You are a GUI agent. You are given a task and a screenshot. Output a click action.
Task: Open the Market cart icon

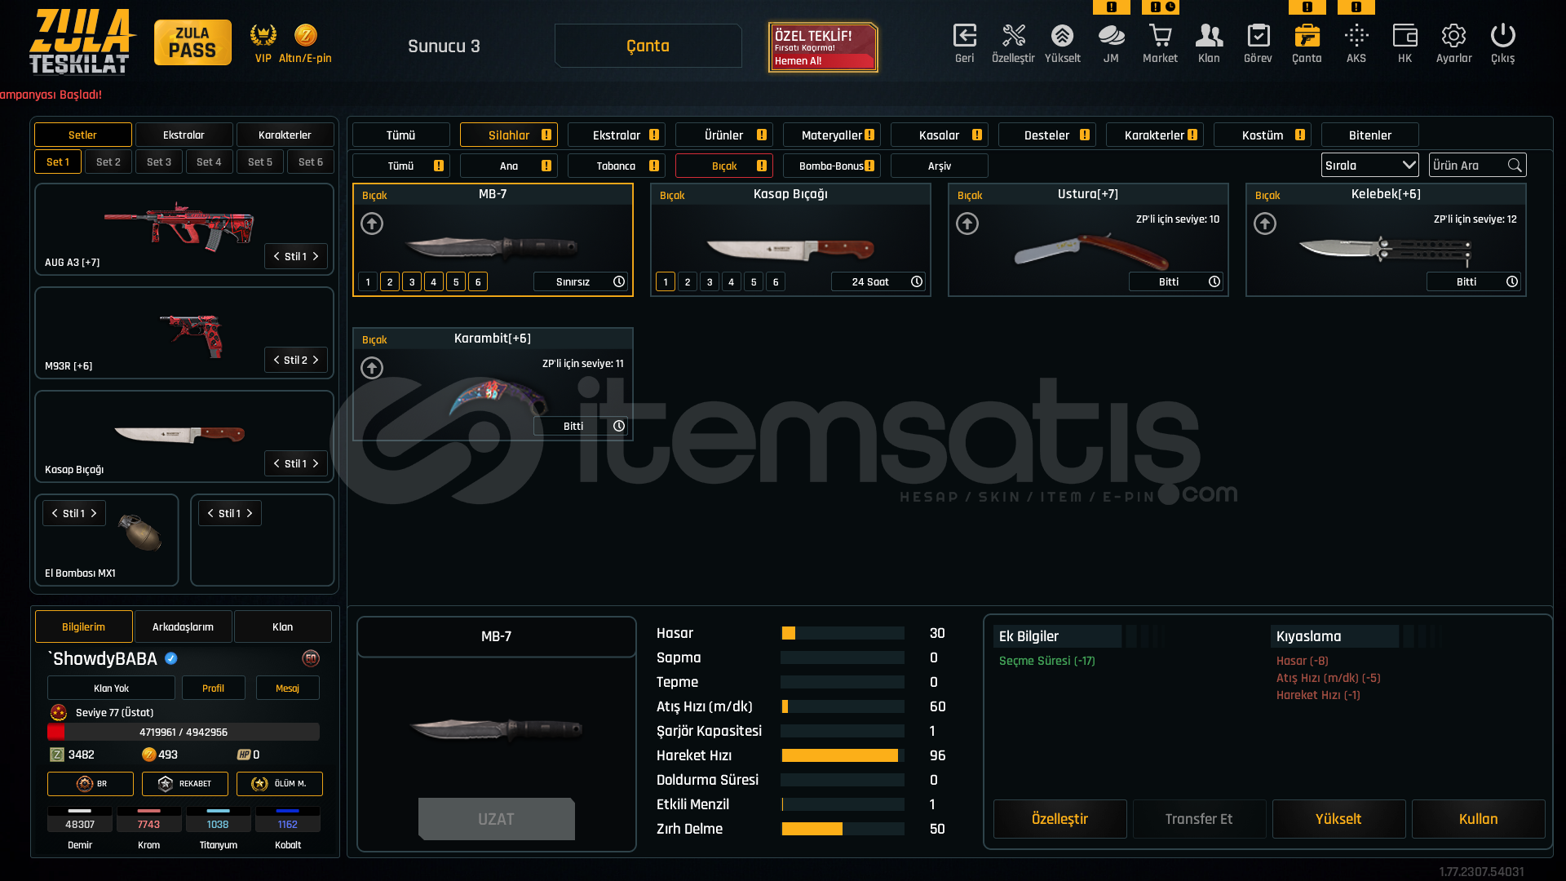click(1160, 36)
